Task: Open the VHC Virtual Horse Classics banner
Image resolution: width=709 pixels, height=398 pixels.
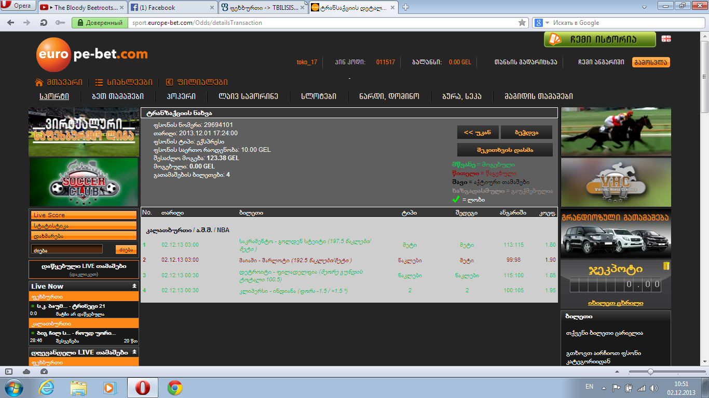Action: [x=616, y=182]
